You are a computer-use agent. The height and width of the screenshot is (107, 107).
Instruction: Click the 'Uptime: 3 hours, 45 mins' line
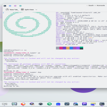click(70, 17)
